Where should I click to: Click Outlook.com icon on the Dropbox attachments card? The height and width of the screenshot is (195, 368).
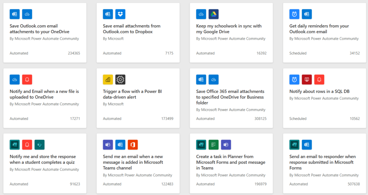pyautogui.click(x=108, y=14)
